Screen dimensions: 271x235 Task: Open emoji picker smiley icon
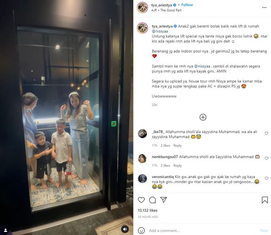pyautogui.click(x=141, y=230)
